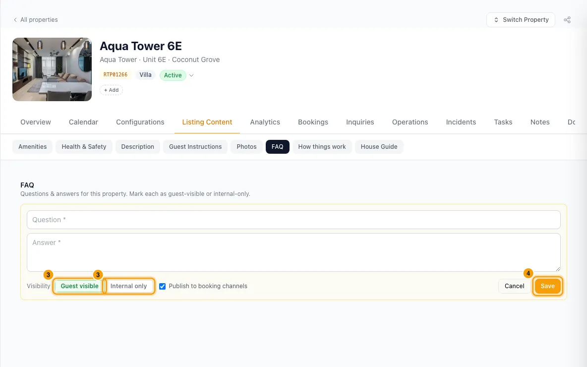Focus the Answer text area

tap(293, 252)
